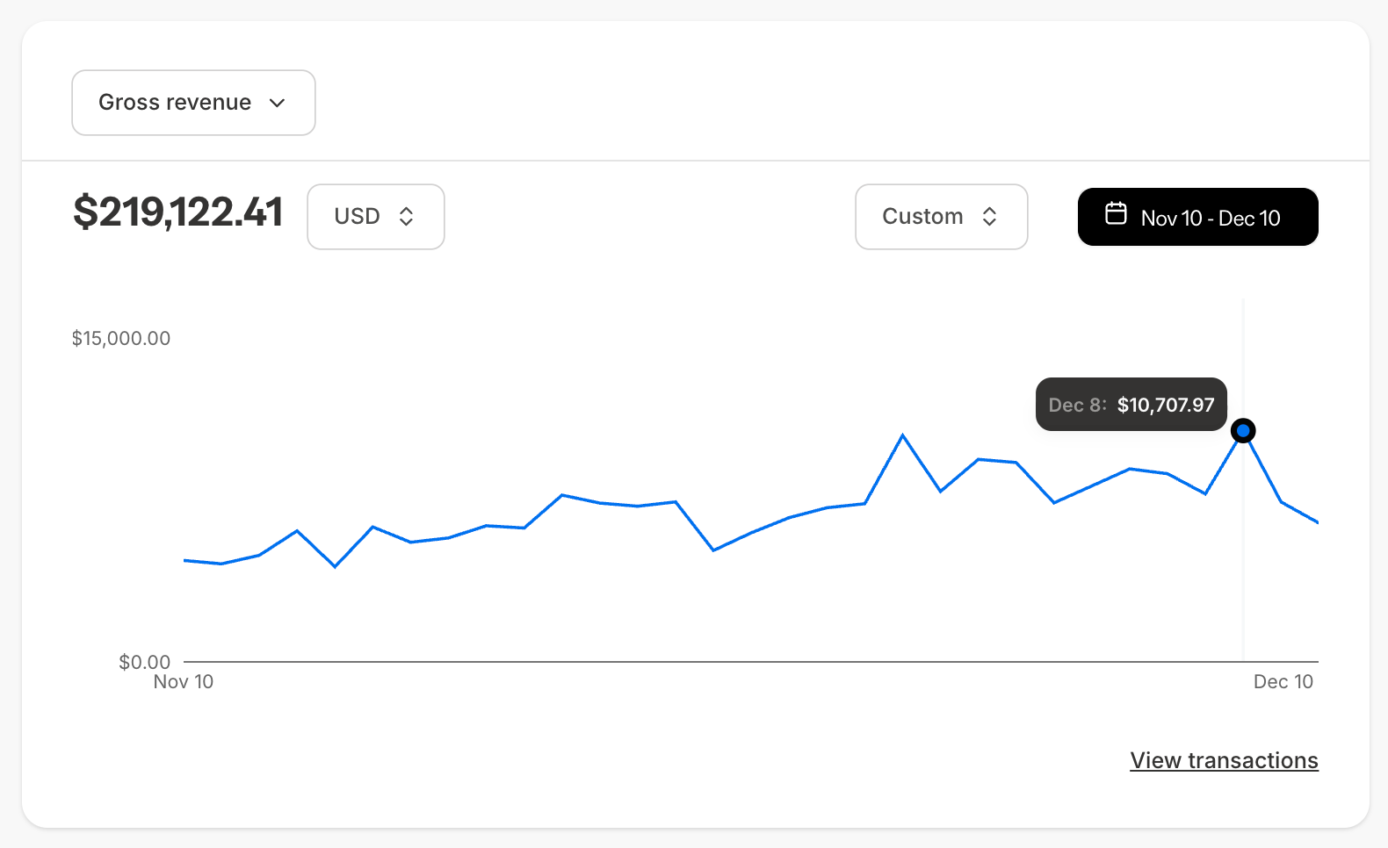Select the Dec 10 x-axis label
The image size is (1388, 848).
(x=1283, y=682)
